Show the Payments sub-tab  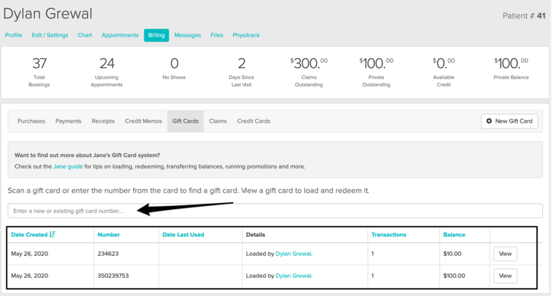coord(68,121)
